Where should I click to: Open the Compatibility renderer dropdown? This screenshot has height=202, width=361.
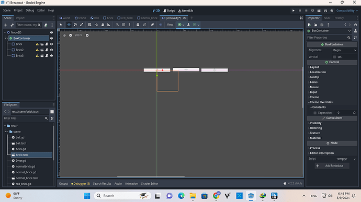point(347,10)
